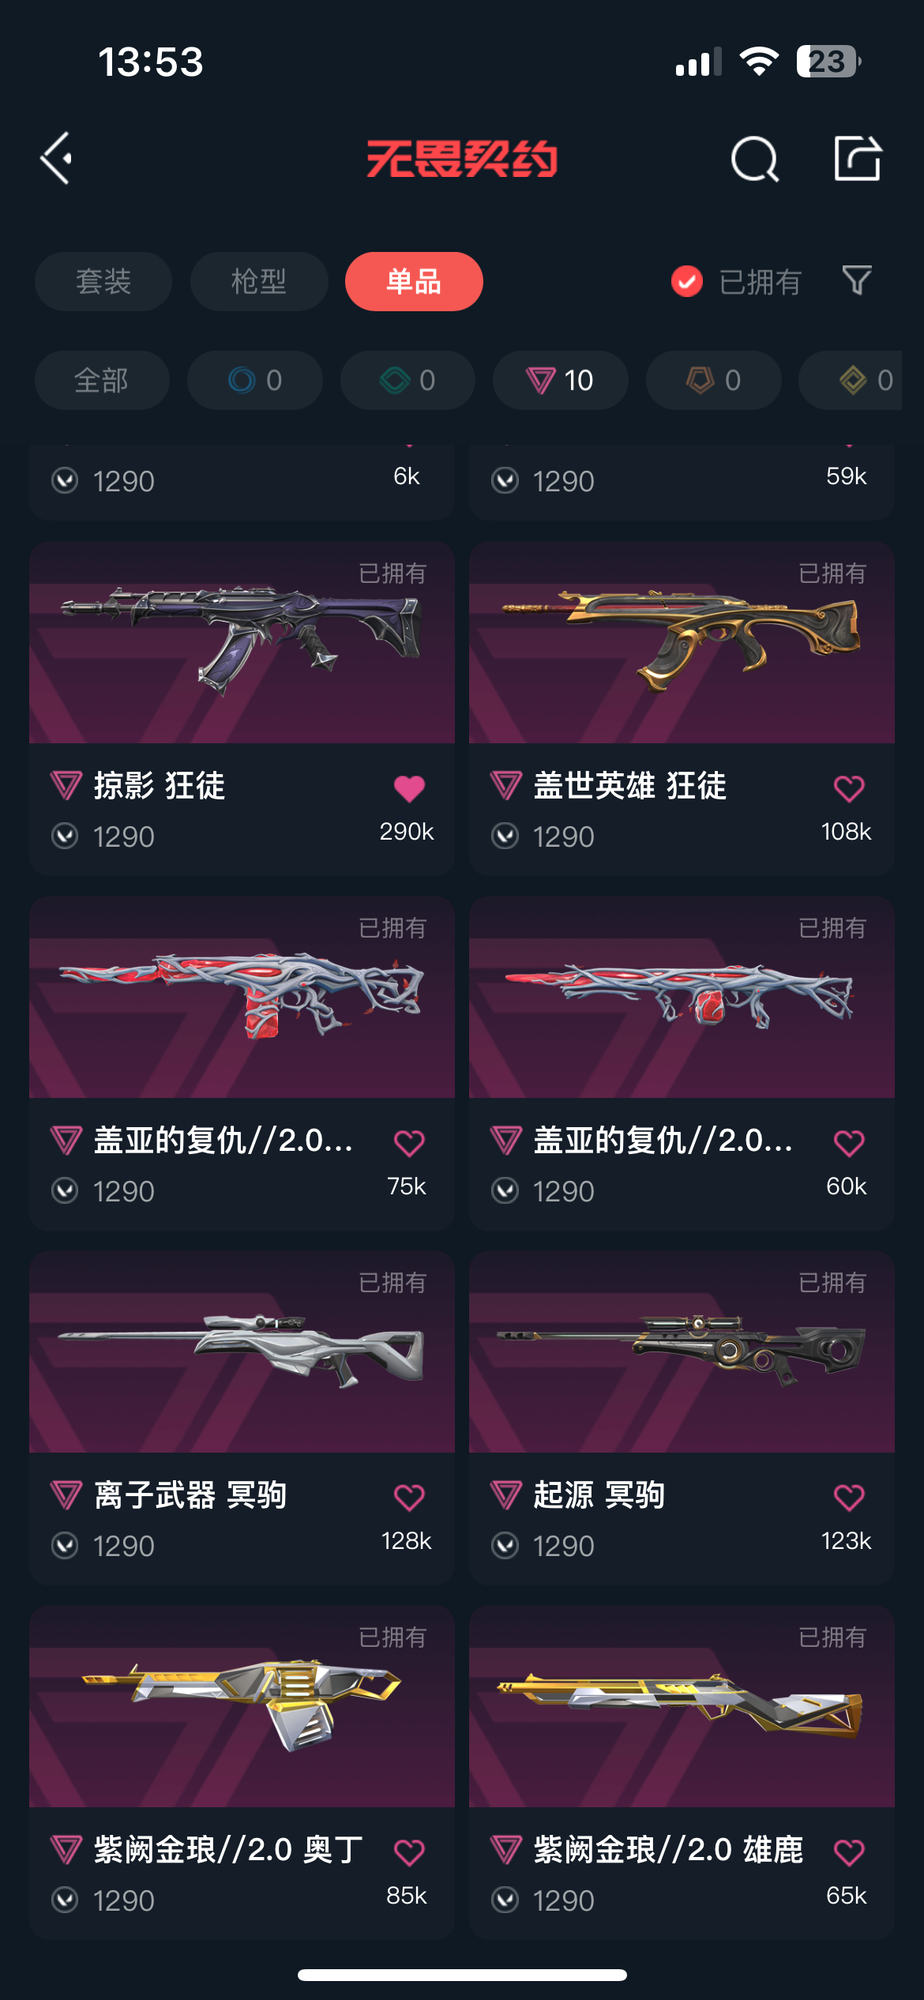The height and width of the screenshot is (2000, 924).
Task: Open the 紫阙金琅//2.0 奥丁 skin image
Action: click(242, 1706)
